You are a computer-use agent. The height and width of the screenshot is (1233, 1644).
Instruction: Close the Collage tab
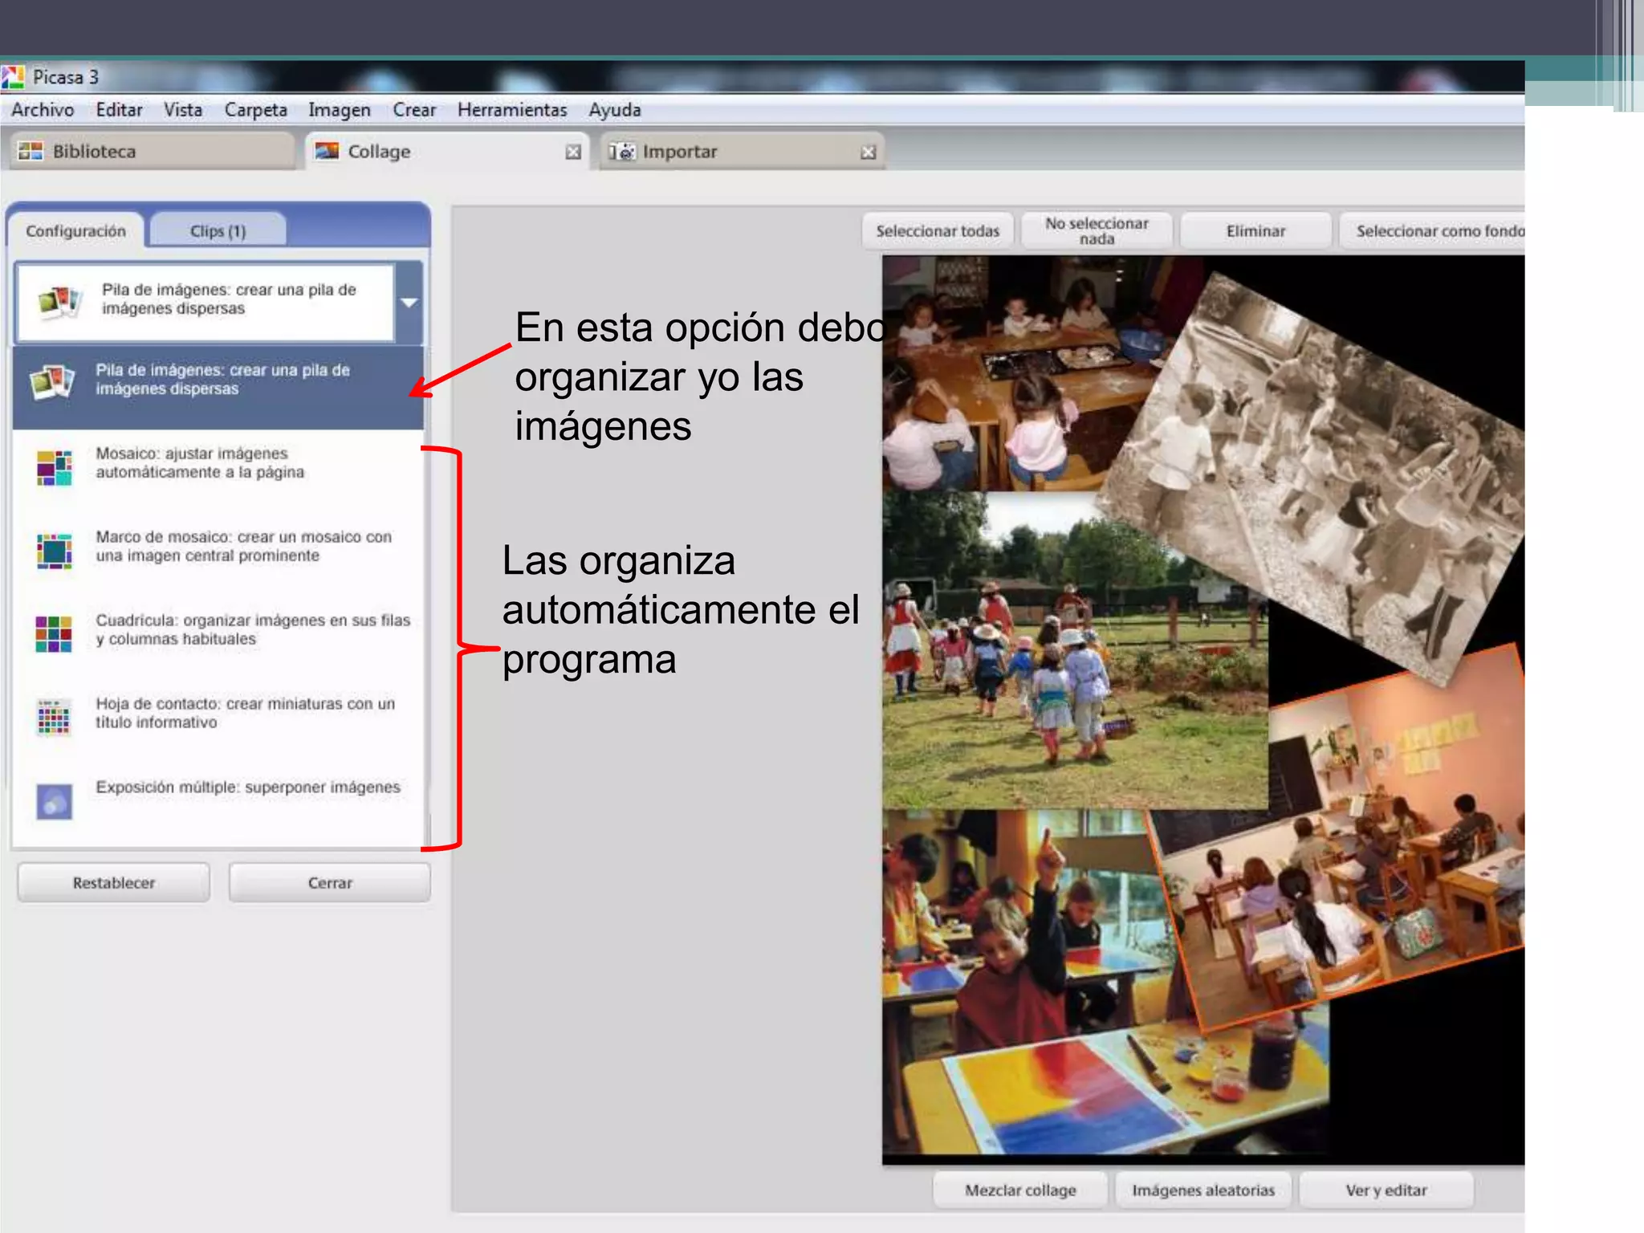tap(573, 152)
